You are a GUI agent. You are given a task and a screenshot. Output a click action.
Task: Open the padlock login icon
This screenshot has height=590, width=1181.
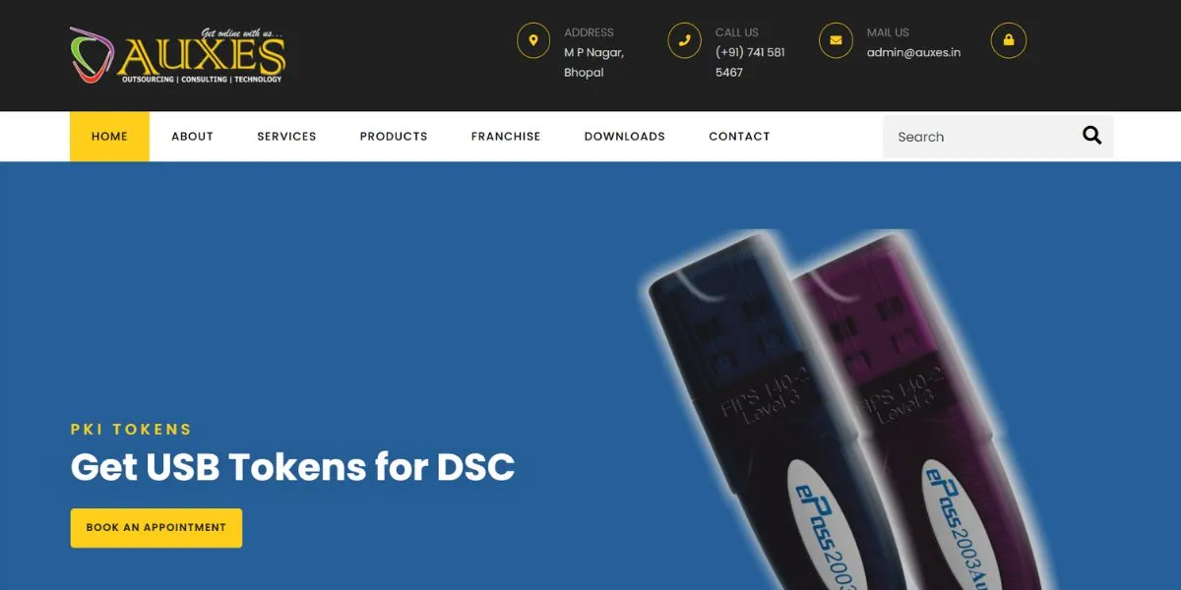(x=1009, y=40)
